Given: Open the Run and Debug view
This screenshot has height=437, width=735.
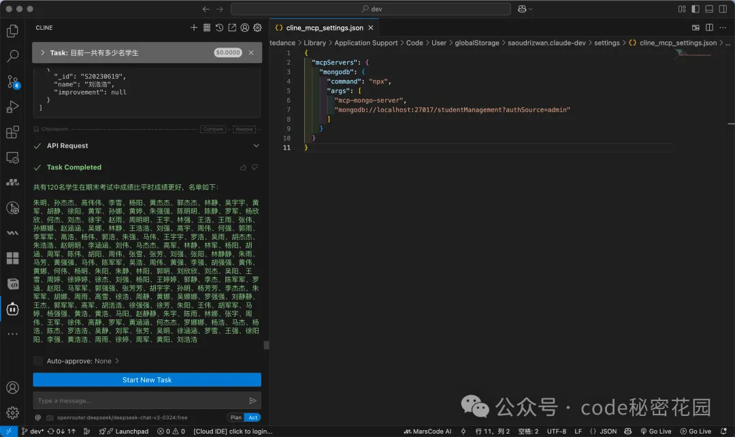Looking at the screenshot, I should click(13, 107).
